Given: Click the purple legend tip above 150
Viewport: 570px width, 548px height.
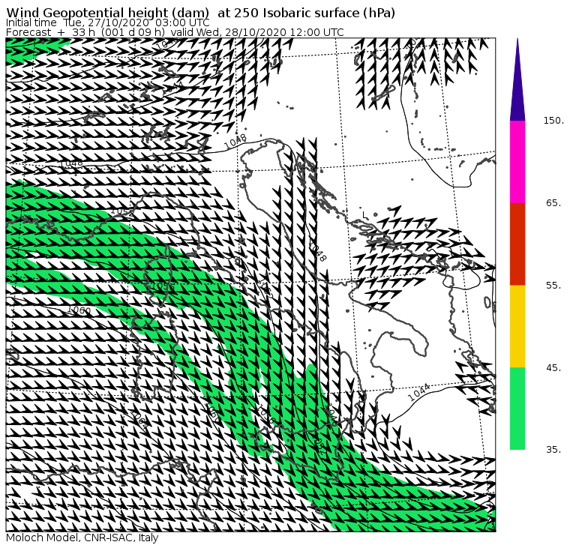Looking at the screenshot, I should click(517, 79).
